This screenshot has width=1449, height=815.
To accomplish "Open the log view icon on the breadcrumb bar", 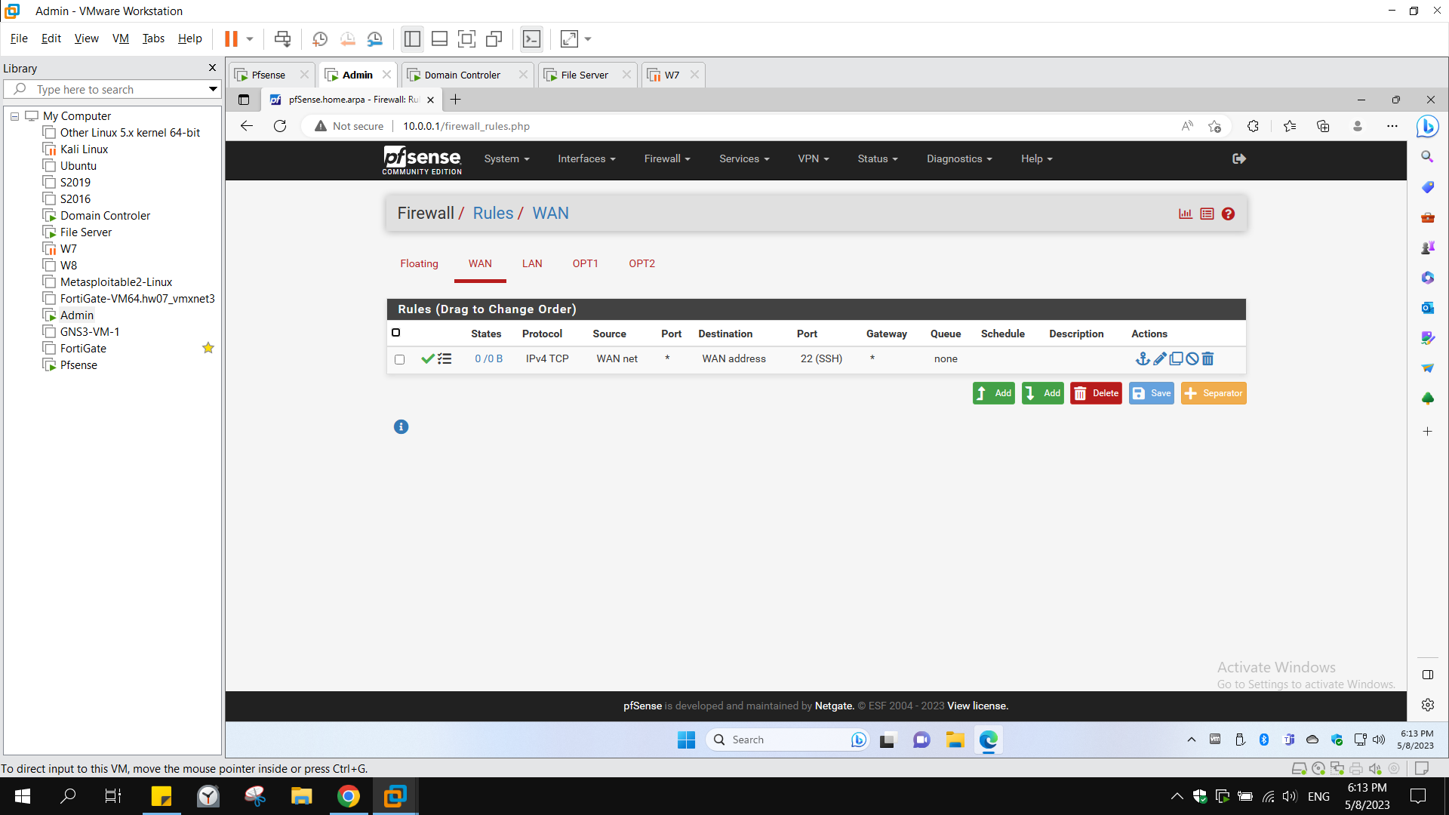I will tap(1206, 214).
